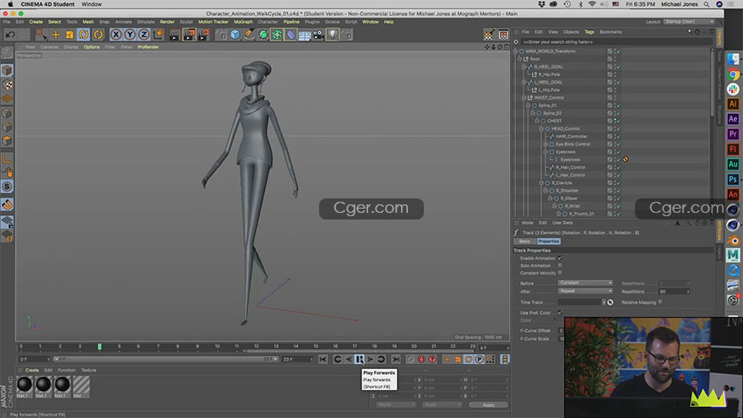Switch to Polygons mode in left palette
The image size is (743, 418).
pyautogui.click(x=7, y=141)
